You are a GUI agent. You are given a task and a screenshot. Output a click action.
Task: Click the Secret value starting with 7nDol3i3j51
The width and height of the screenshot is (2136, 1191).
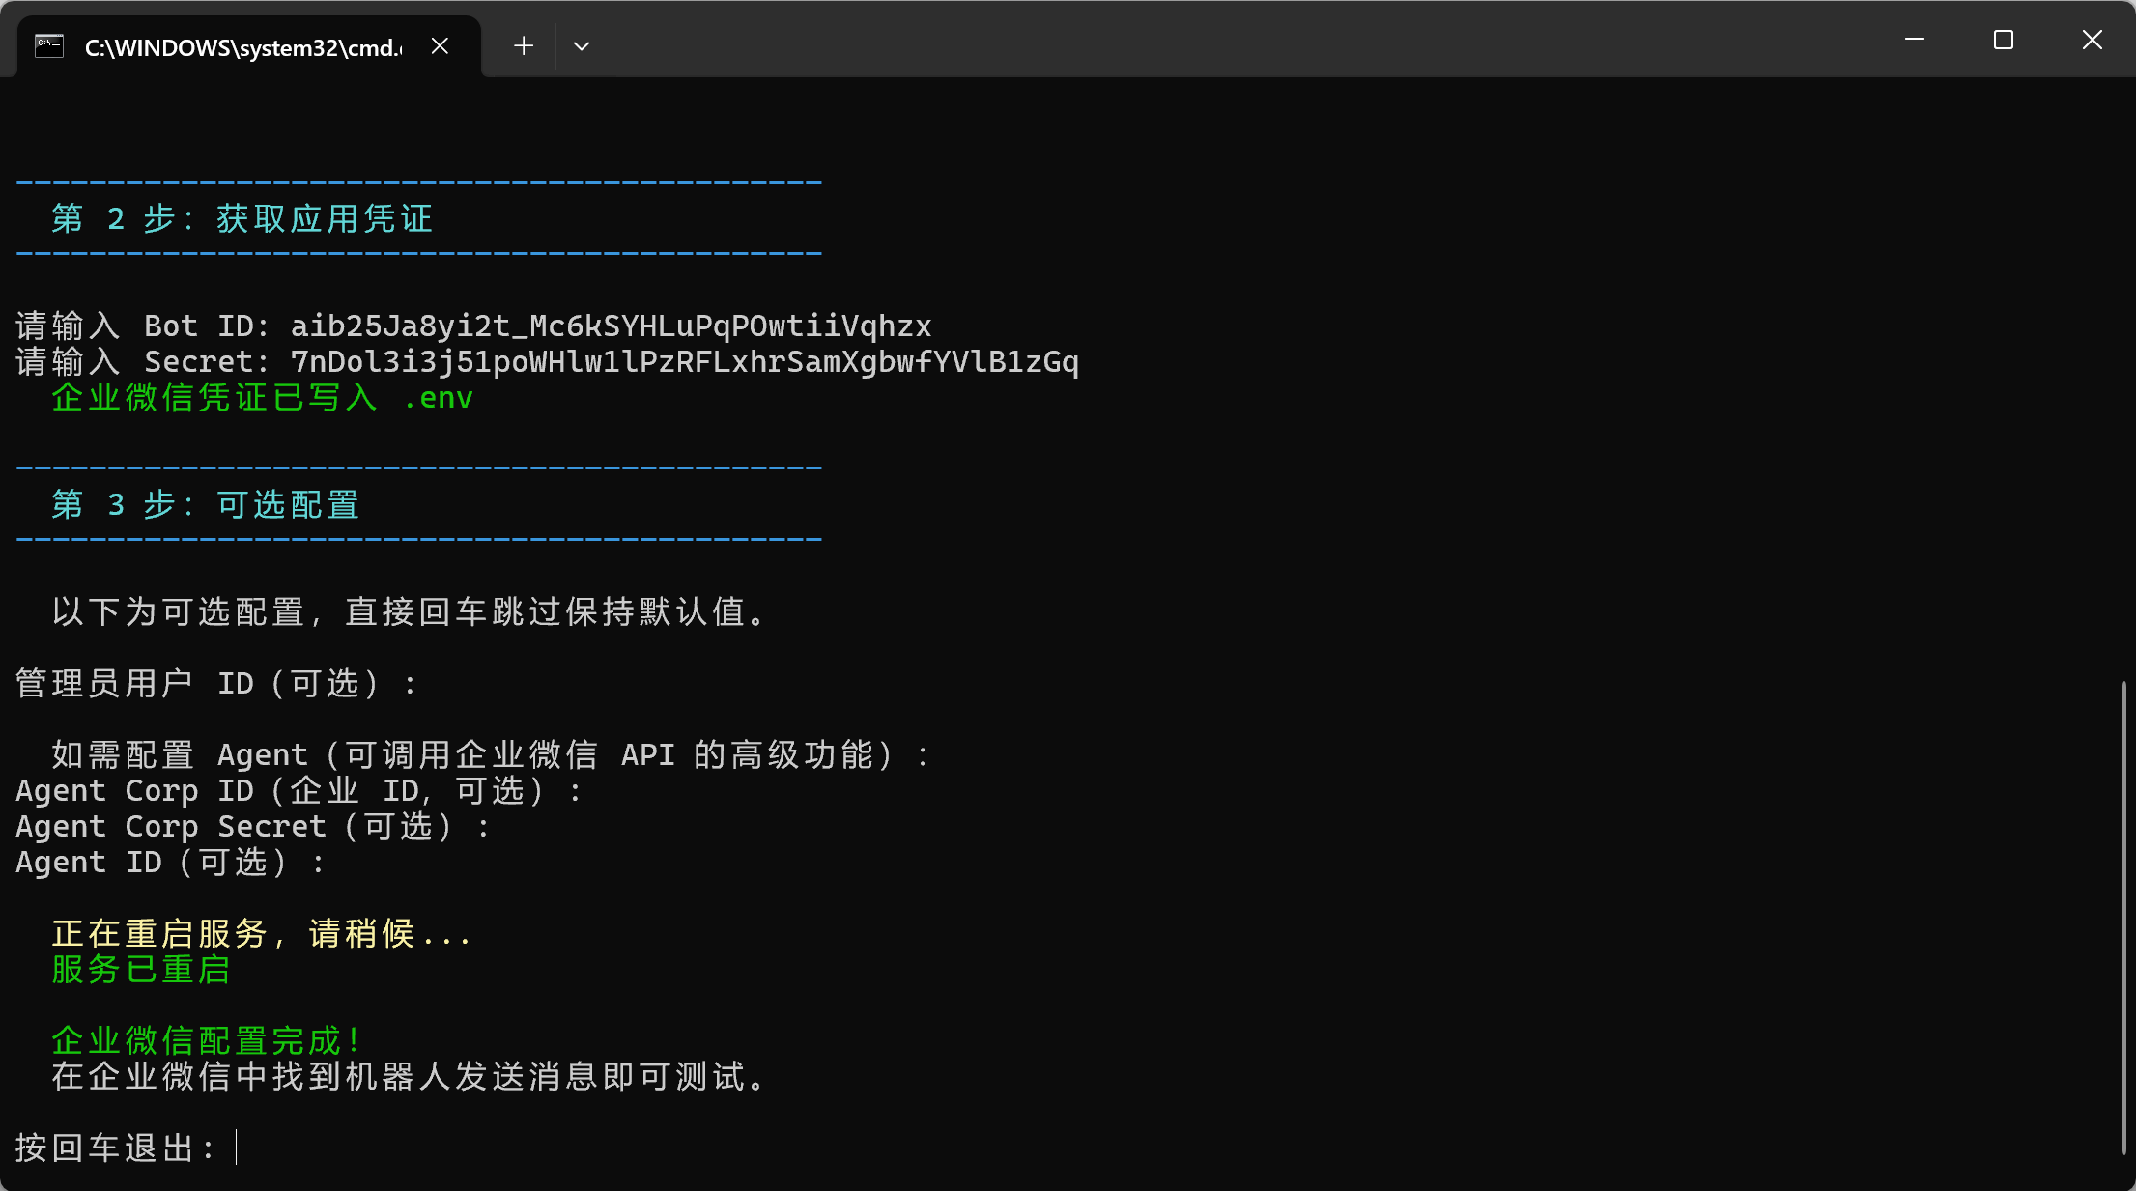pos(684,361)
